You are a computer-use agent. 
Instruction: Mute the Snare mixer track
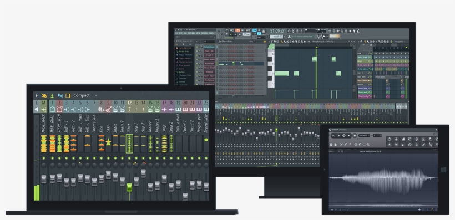[115, 158]
